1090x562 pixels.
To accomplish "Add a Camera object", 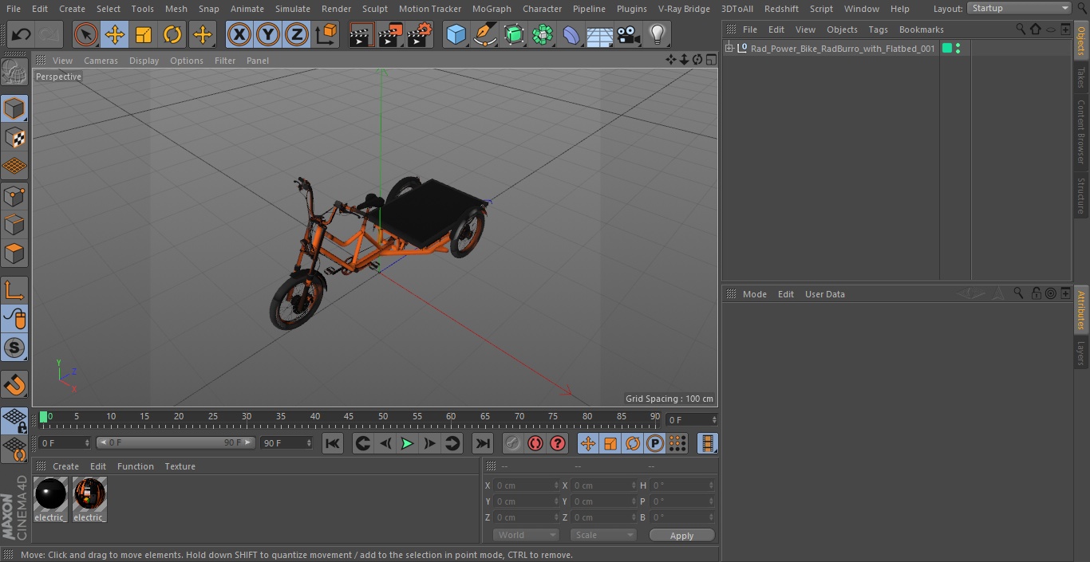I will tap(628, 35).
